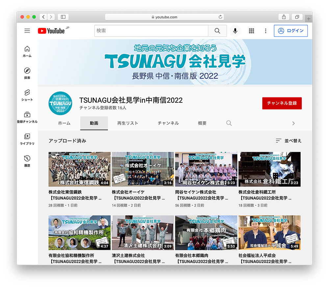Open the 株式会社倉科鐵工所 video thumbnail
Viewport: 329px width, 287px height.
(x=269, y=169)
